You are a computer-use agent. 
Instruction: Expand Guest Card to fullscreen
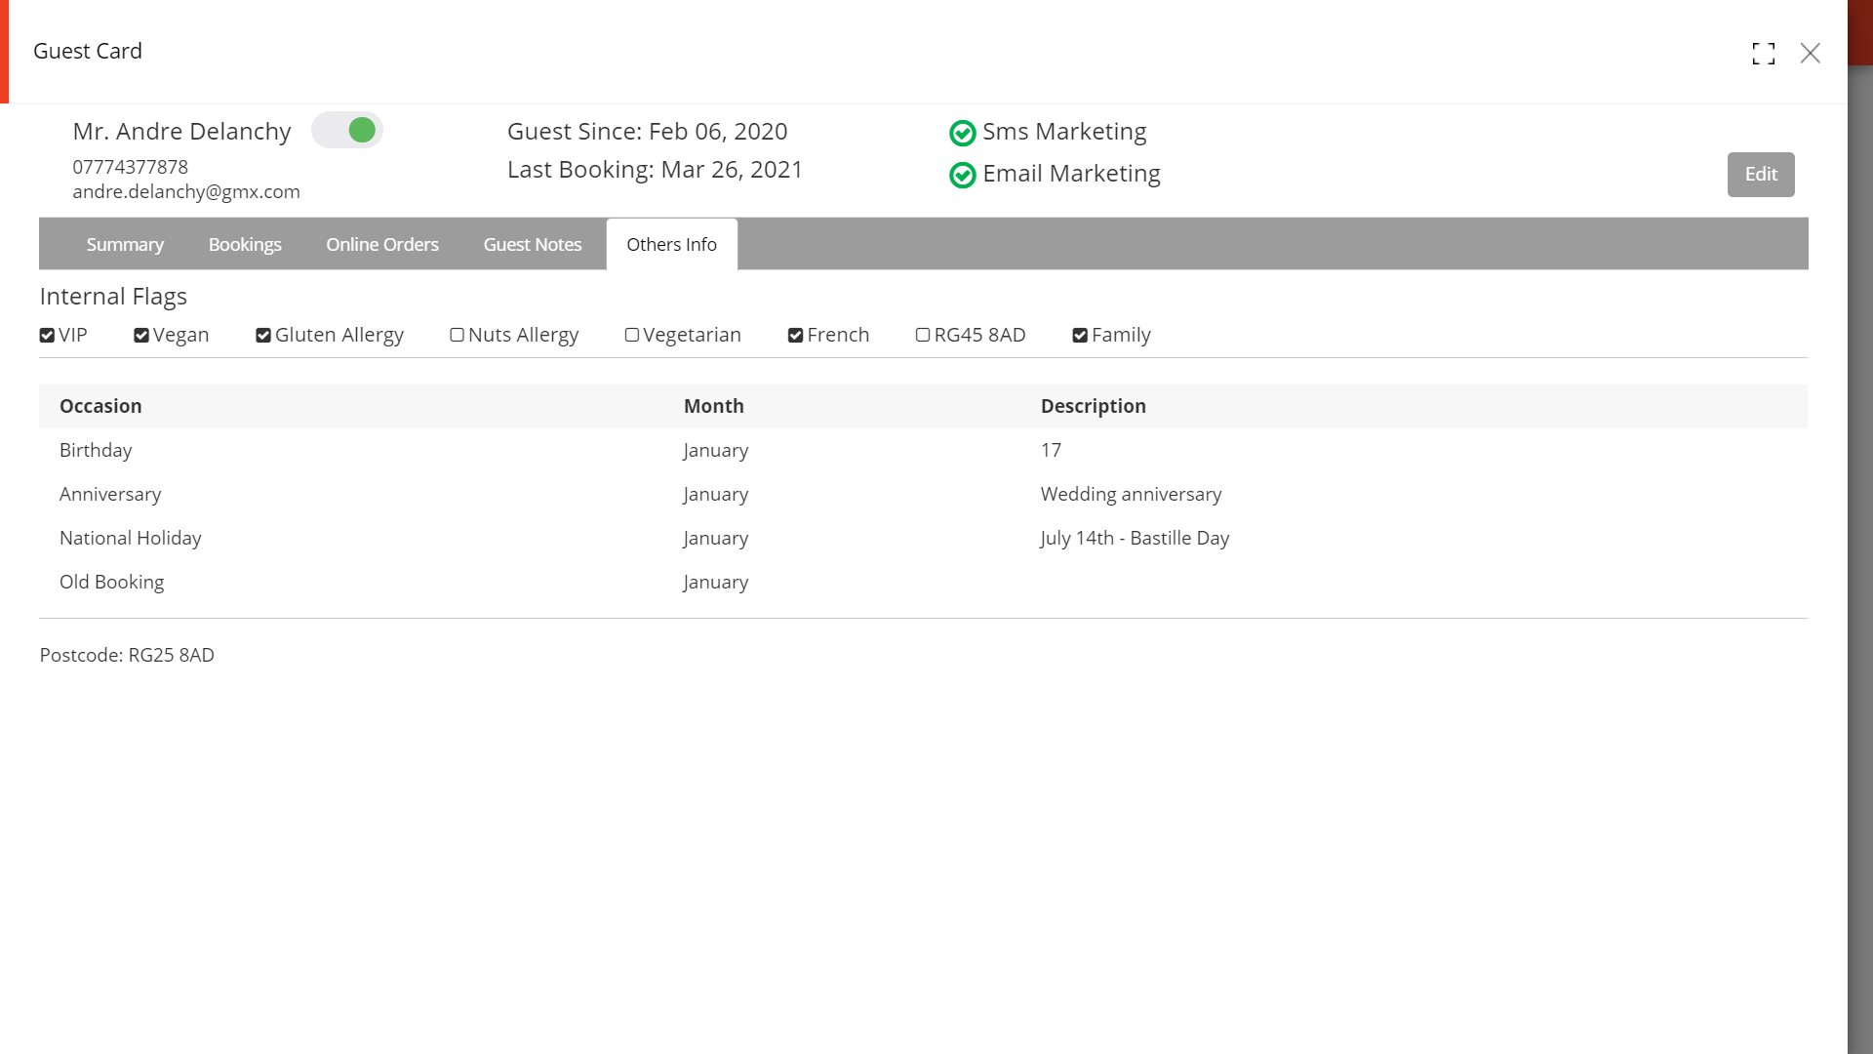coord(1763,53)
